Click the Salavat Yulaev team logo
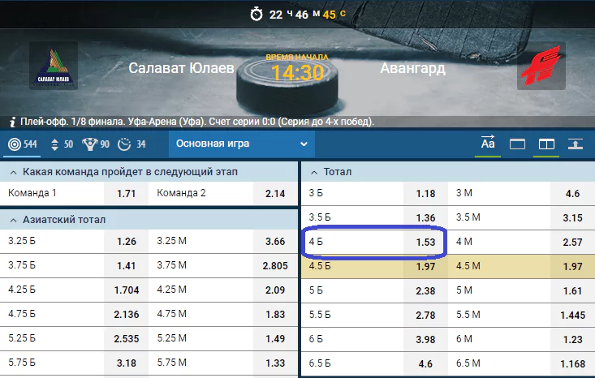Screen dimensions: 595x378 tap(54, 66)
